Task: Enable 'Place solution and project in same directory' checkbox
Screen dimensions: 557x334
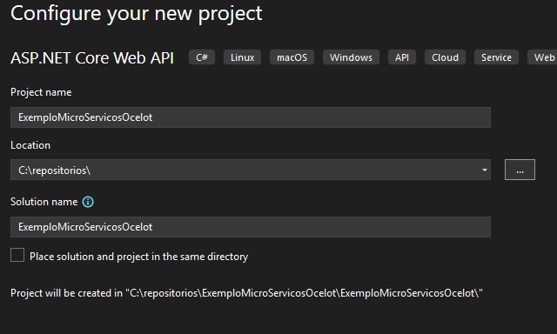Action: click(x=17, y=255)
